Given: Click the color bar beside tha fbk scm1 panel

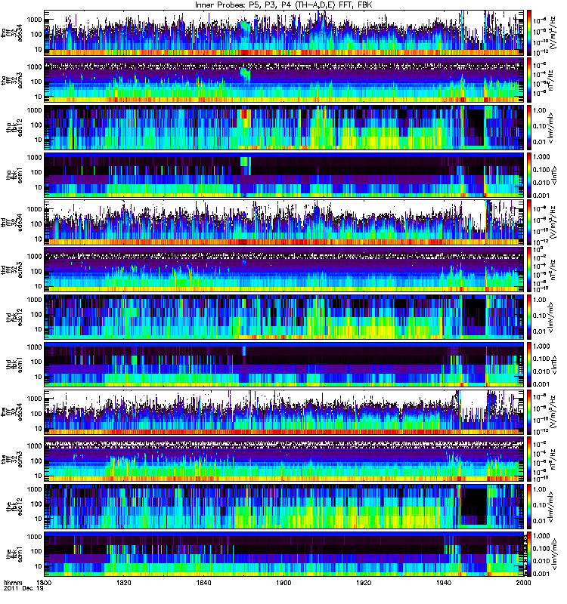Looking at the screenshot, I should tap(528, 175).
